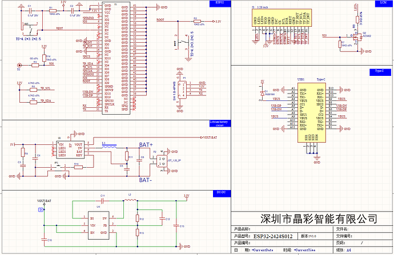Click the A4 paper size value
The image size is (394, 255).
[x=349, y=250]
